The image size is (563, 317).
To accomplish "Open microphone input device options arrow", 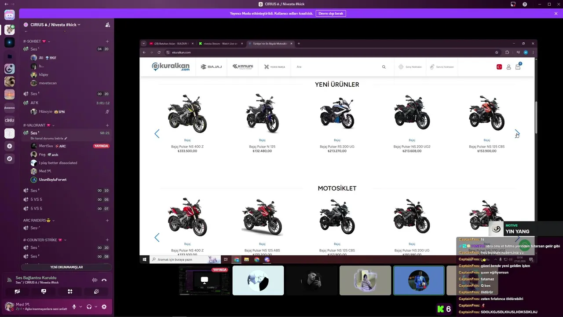I will [x=80, y=307].
